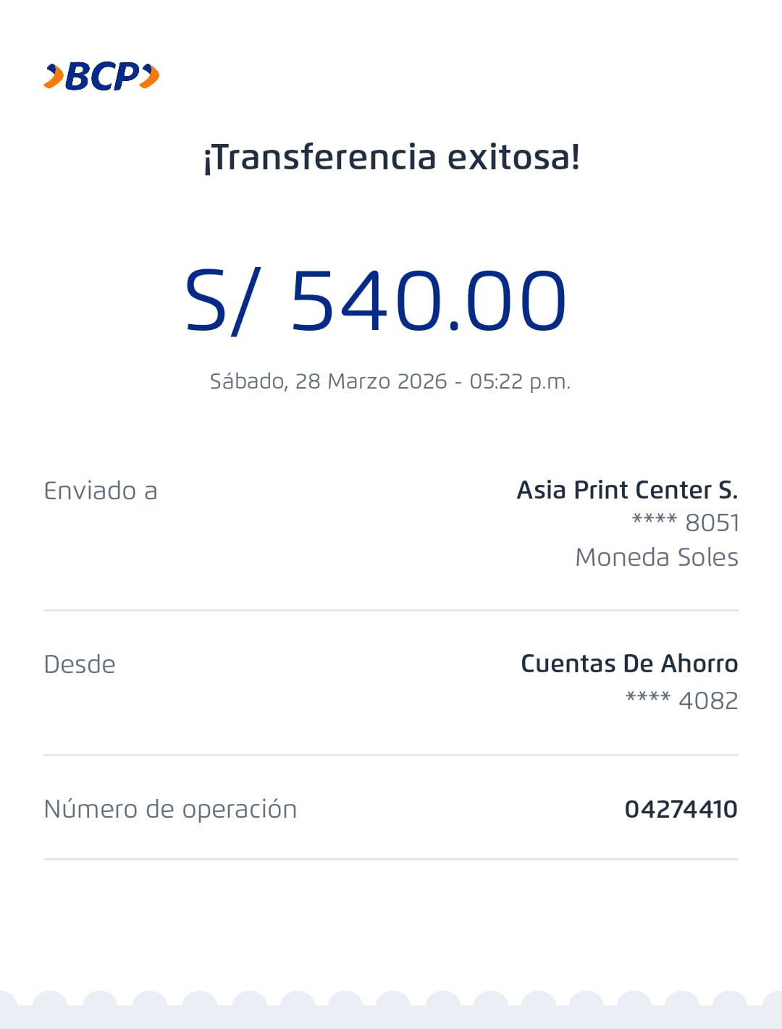Image resolution: width=782 pixels, height=1029 pixels.
Task: Click the source account ending in 4082
Action: (x=681, y=700)
